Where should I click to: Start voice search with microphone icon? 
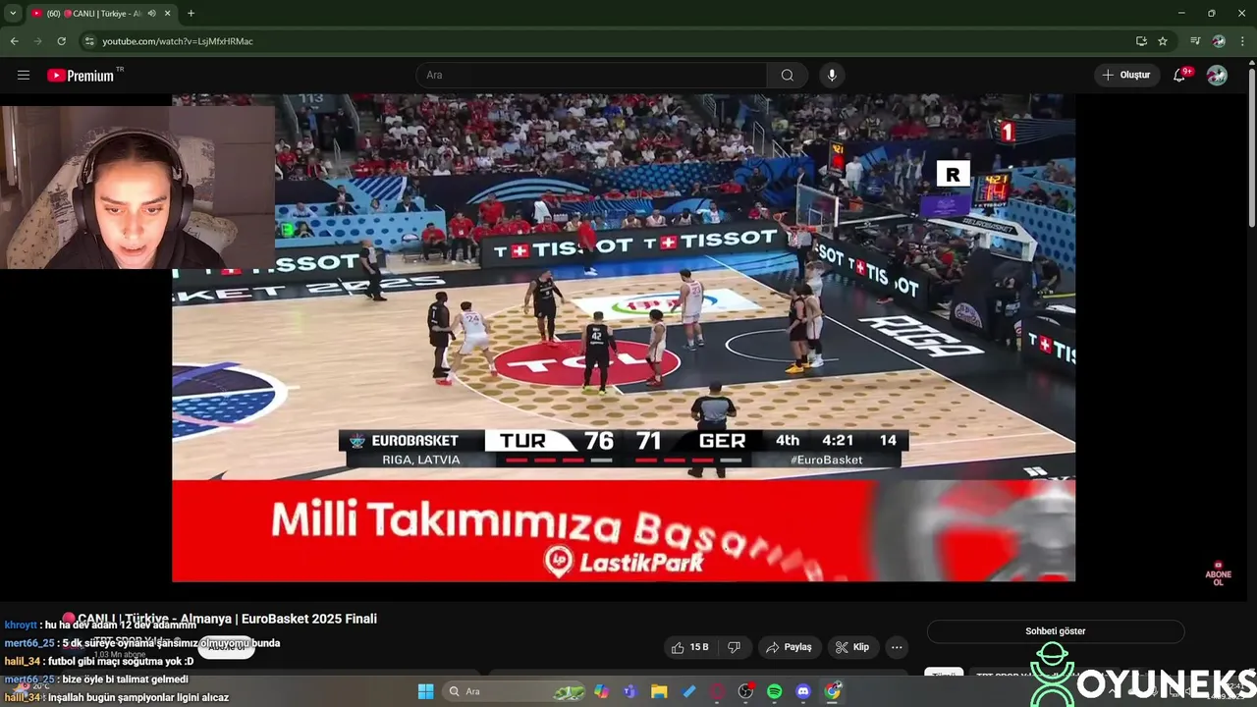click(x=832, y=75)
